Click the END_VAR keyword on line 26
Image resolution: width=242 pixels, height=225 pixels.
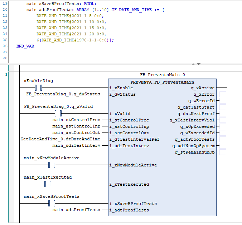point(25,46)
